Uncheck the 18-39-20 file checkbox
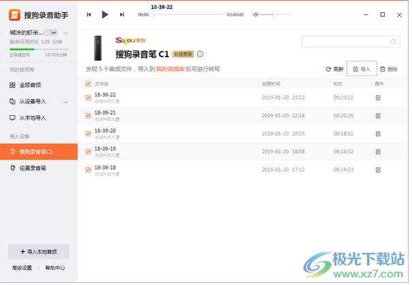Image resolution: width=412 pixels, height=285 pixels. (x=88, y=134)
